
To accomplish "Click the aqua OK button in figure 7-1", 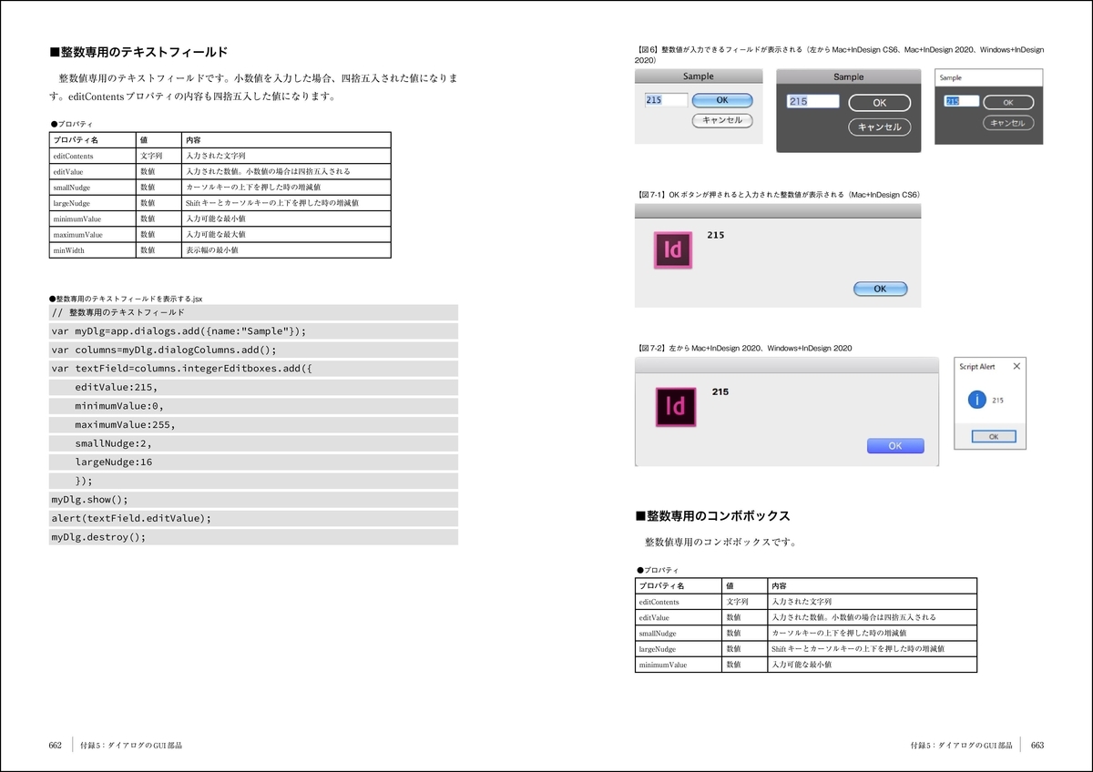I will (x=880, y=289).
